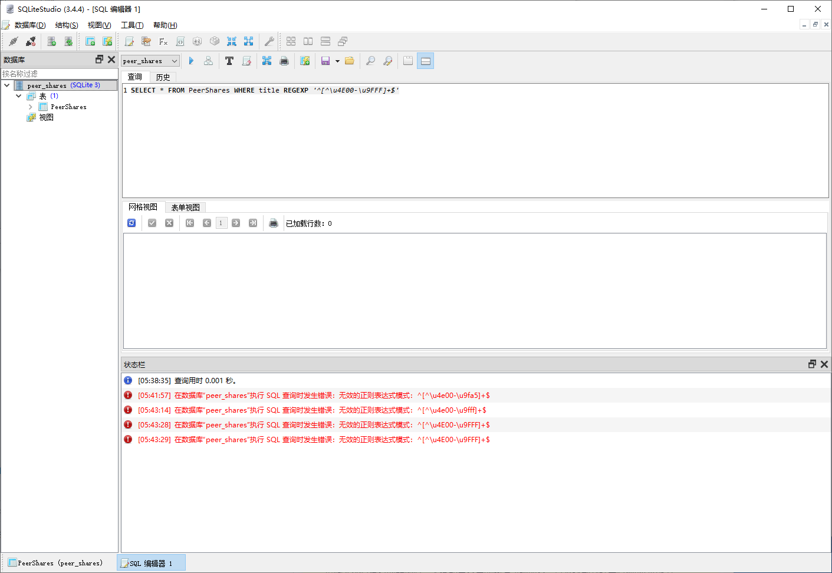Click the format SQL (T) icon
The image size is (832, 573).
click(229, 61)
